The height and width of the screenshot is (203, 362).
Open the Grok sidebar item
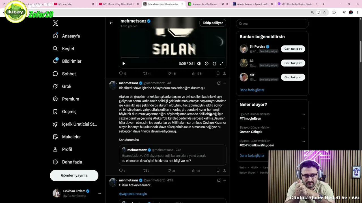coord(62,87)
